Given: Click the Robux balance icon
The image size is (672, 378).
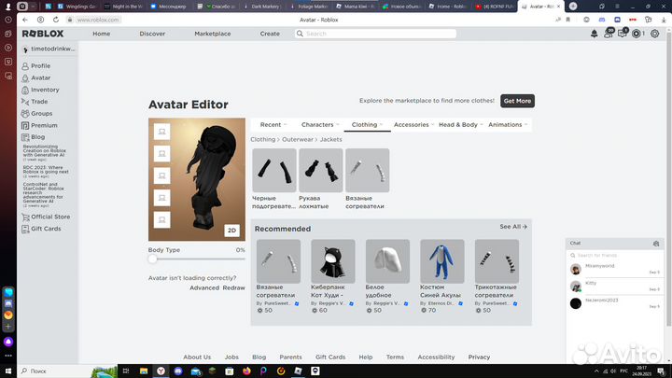Looking at the screenshot, I should [637, 34].
